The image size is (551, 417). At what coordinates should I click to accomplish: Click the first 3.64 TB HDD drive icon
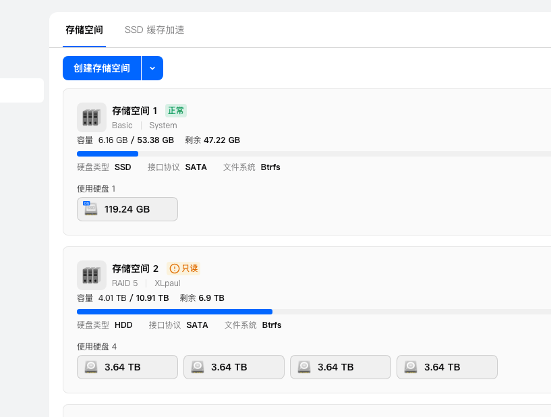(90, 366)
